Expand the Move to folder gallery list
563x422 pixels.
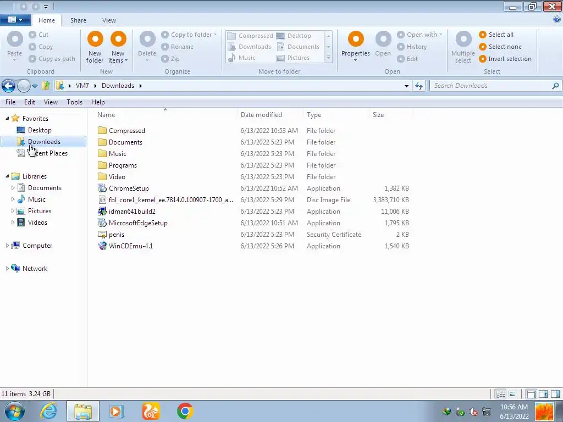tap(328, 58)
